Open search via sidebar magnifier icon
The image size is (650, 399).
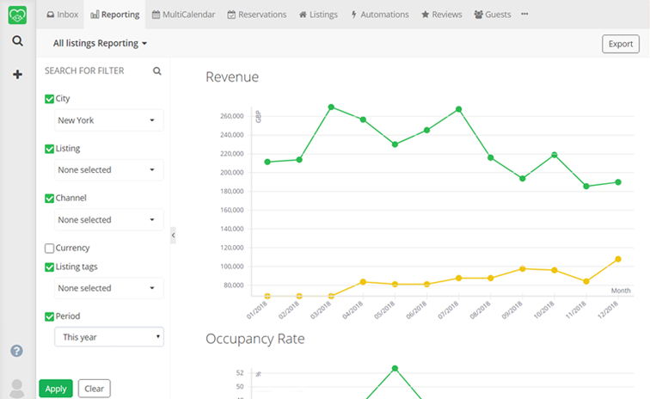[x=17, y=41]
